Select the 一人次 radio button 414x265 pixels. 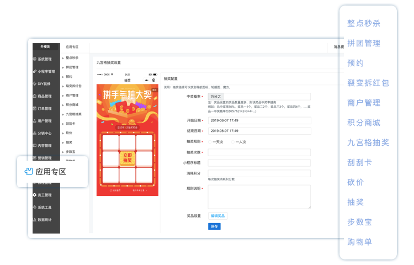(x=232, y=142)
